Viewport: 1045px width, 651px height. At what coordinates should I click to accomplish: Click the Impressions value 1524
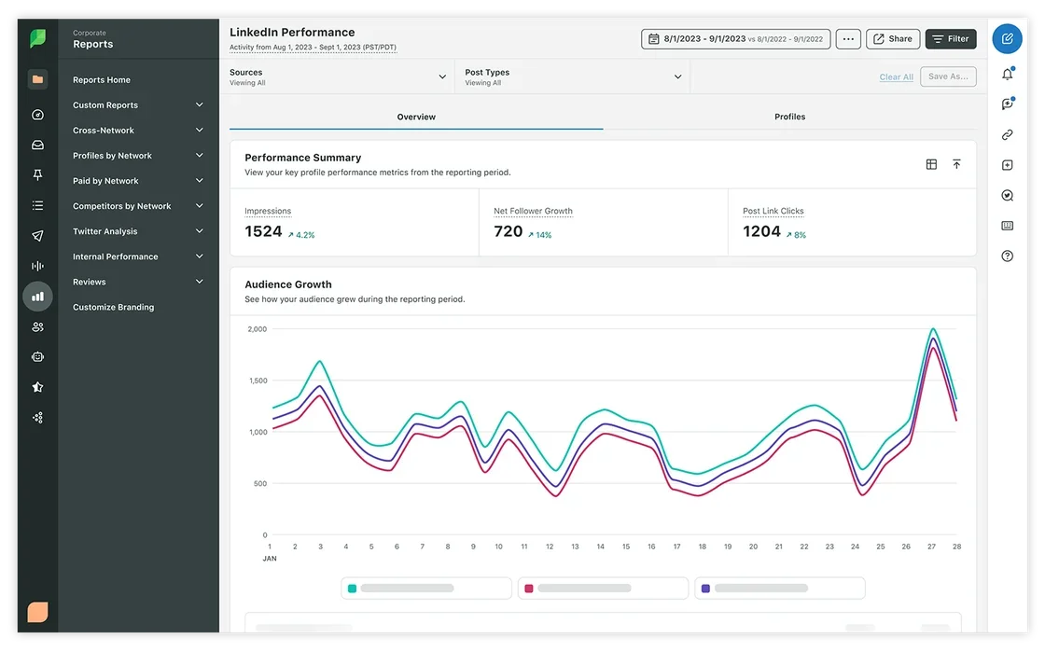click(263, 231)
